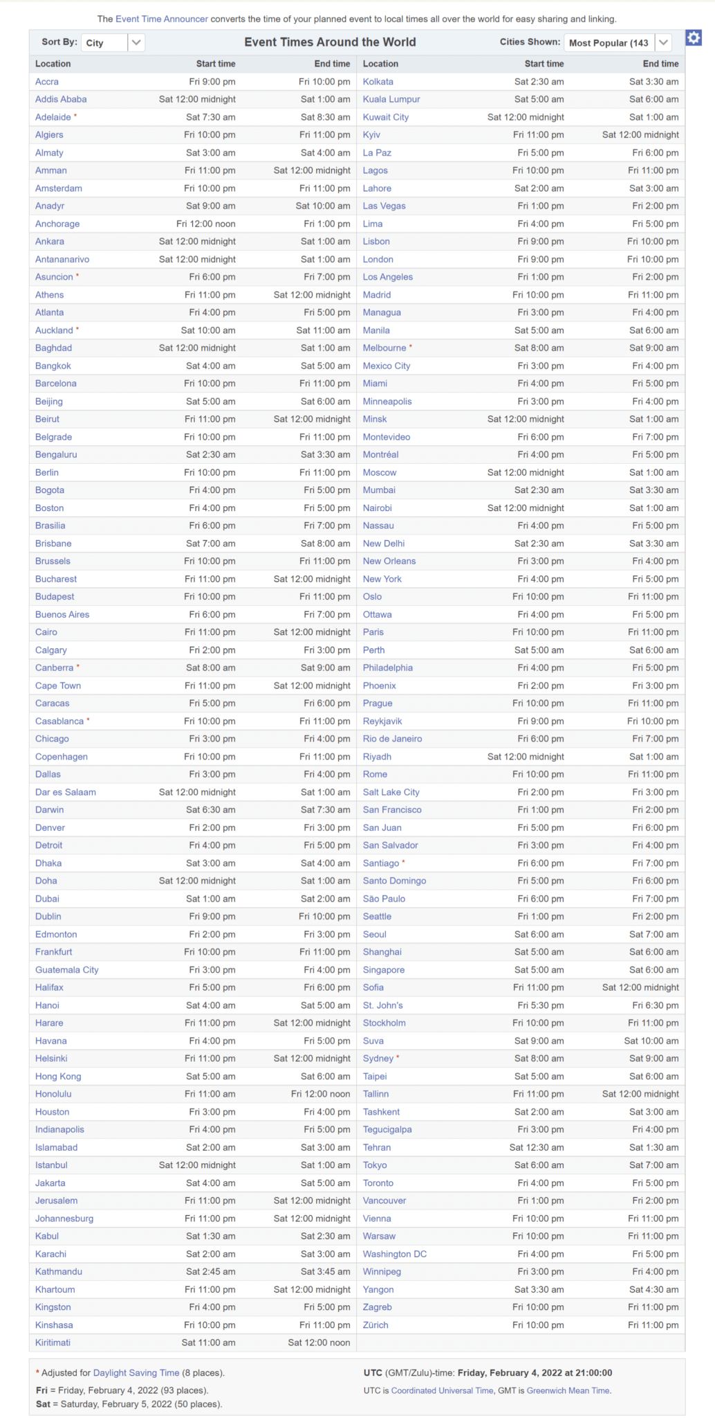This screenshot has width=715, height=1418.
Task: Open the Greenwich Mean Time link
Action: (x=568, y=1390)
